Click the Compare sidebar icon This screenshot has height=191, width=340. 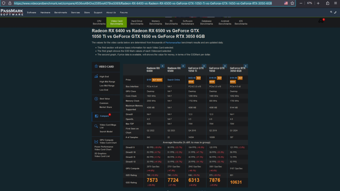pyautogui.click(x=96, y=116)
